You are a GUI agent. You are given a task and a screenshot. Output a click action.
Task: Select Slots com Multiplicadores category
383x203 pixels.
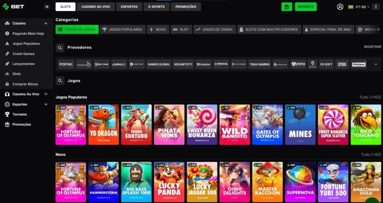269,29
